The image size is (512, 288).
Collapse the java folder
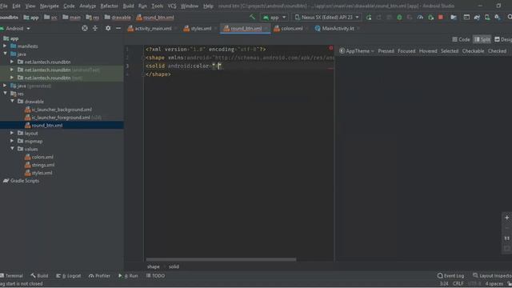coord(5,54)
